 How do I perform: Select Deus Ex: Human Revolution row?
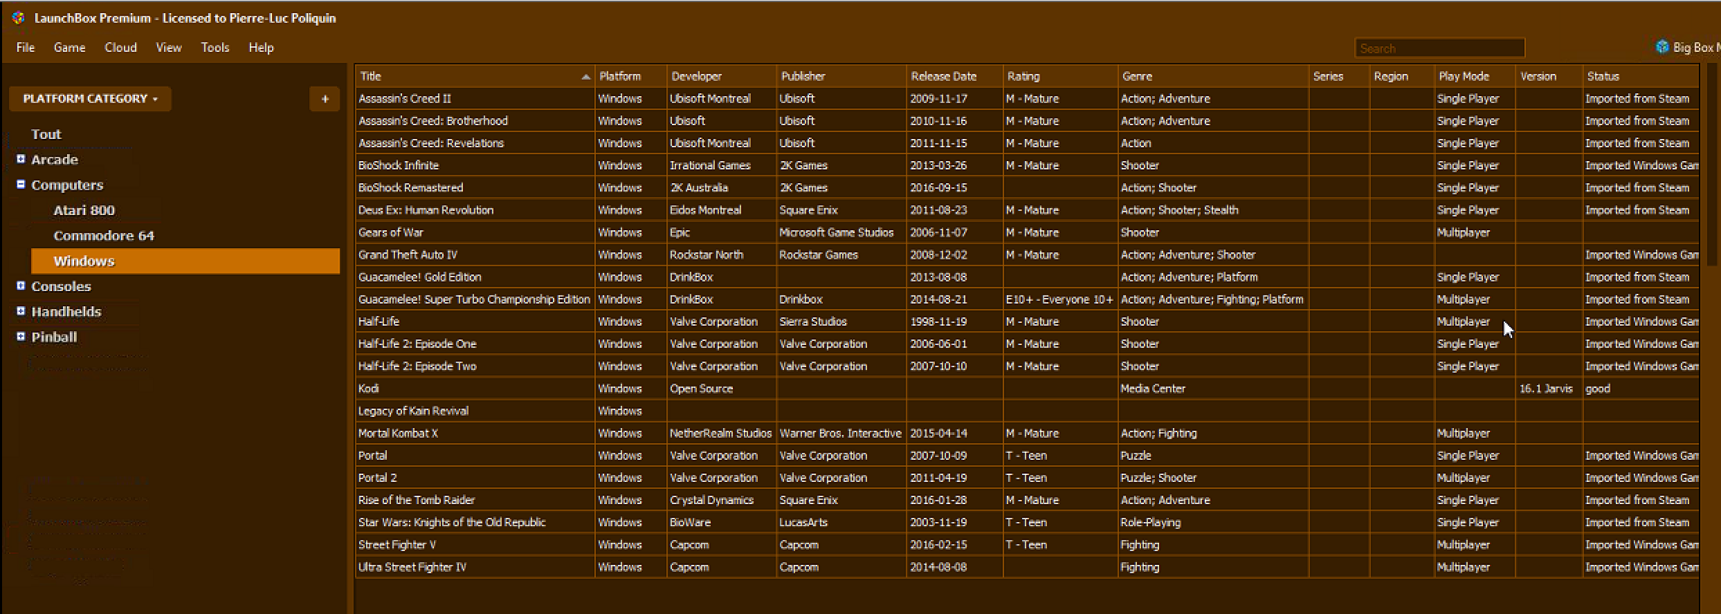tap(1027, 210)
